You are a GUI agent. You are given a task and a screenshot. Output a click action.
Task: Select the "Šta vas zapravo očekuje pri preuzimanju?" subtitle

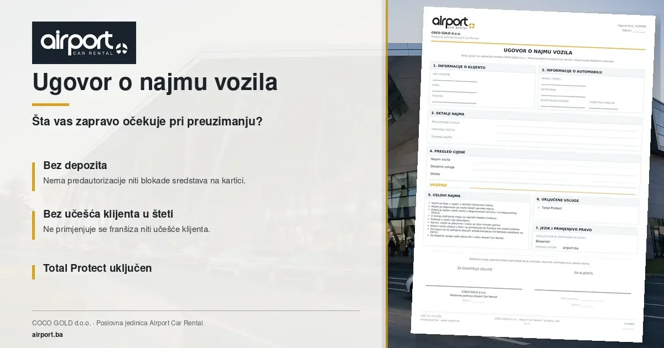(147, 122)
